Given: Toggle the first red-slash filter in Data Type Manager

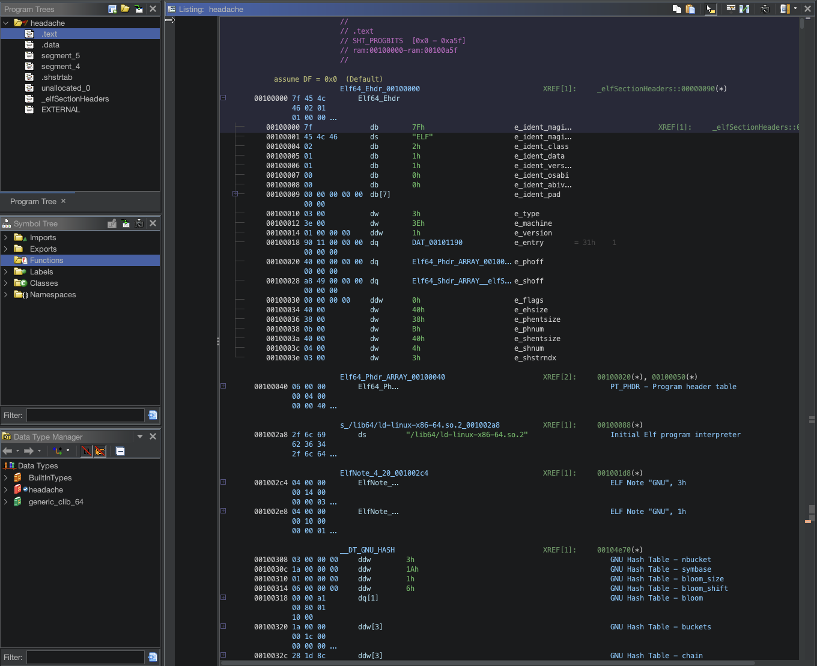Looking at the screenshot, I should [86, 451].
